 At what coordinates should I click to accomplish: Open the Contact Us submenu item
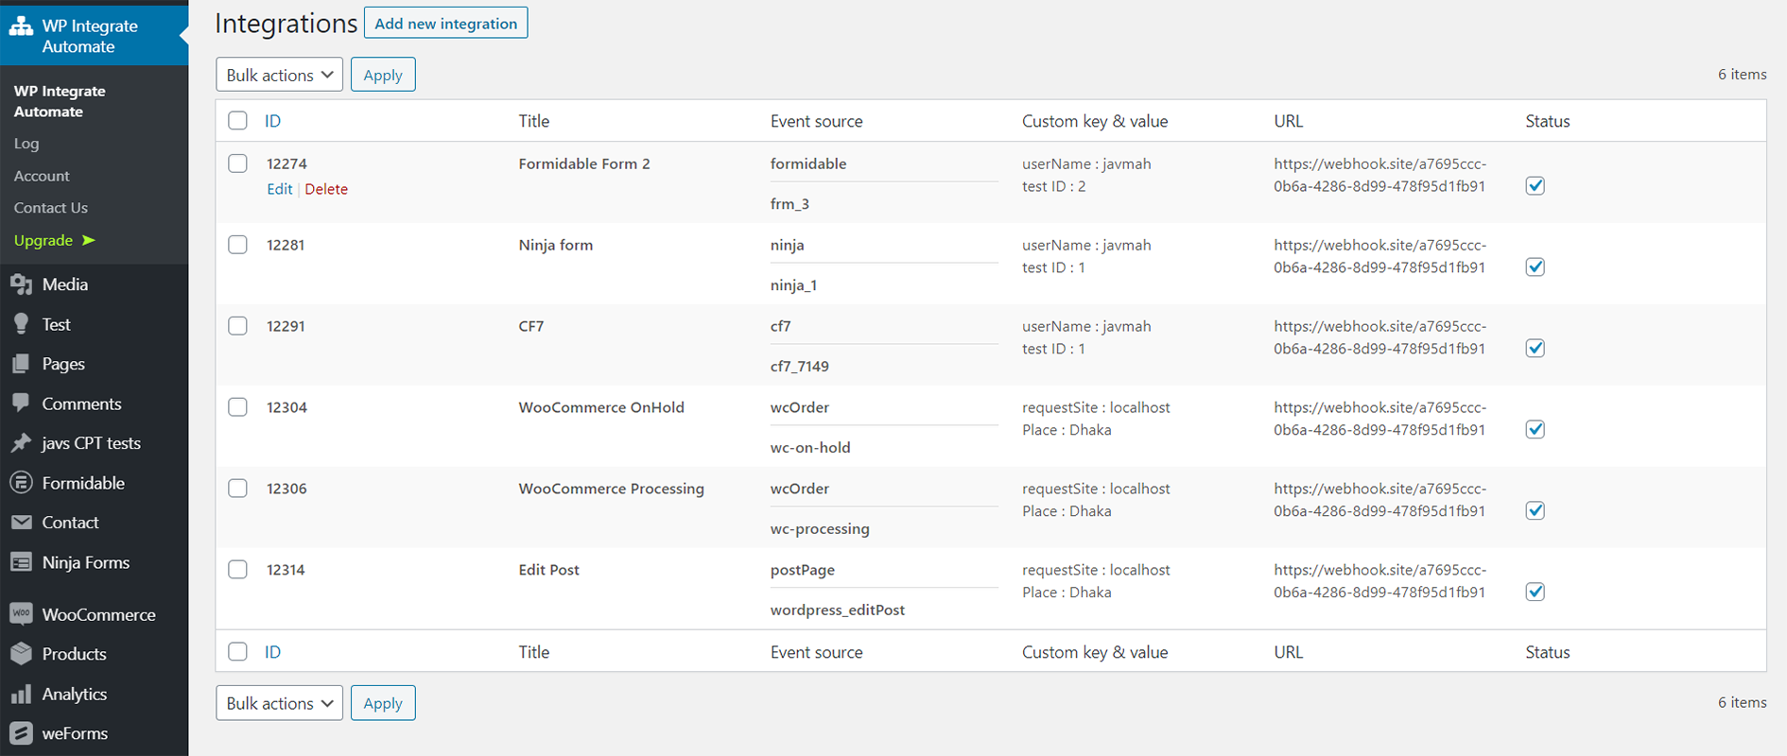point(51,208)
